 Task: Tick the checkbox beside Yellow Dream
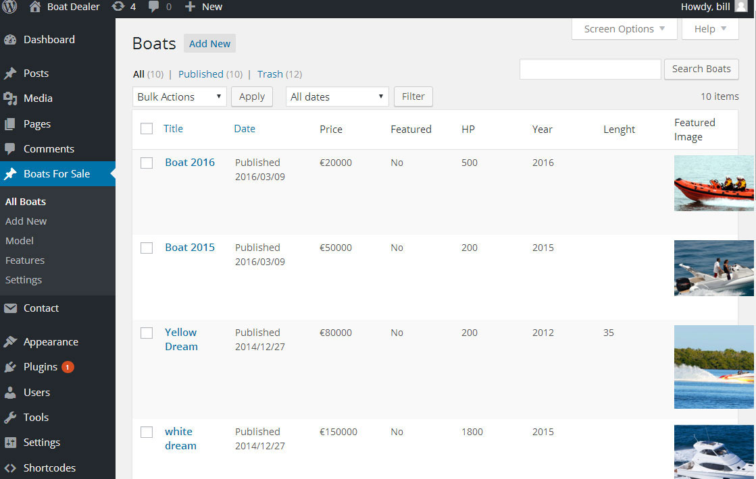pos(147,333)
